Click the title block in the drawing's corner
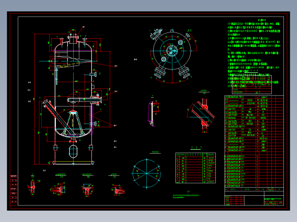Image resolution: width=297 pixels, height=222 pixels. coord(254,198)
